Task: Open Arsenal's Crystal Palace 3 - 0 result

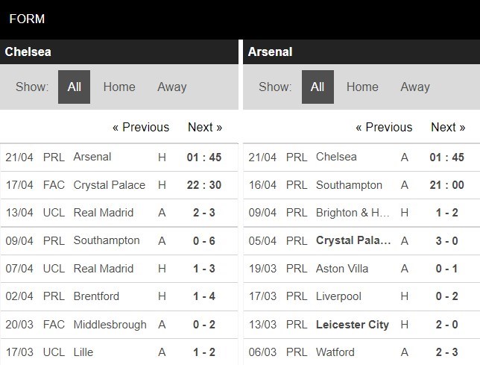Action: (361, 241)
